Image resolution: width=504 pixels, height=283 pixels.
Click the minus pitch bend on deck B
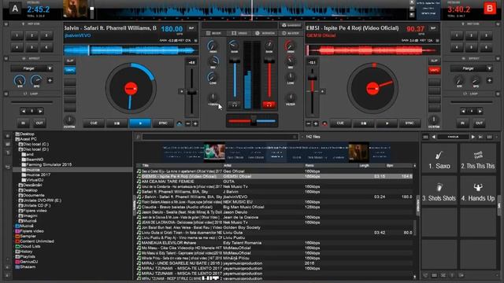click(309, 123)
